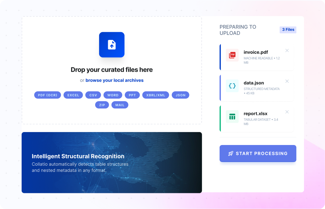Click 'Drop your curated files here' heading
The image size is (325, 209).
pos(112,70)
